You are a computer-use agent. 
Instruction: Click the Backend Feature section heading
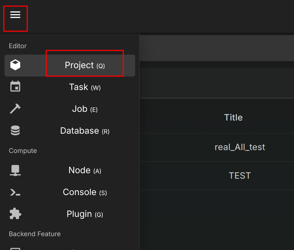(x=35, y=234)
